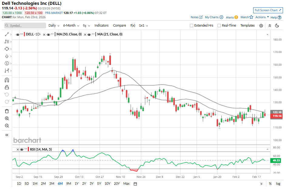Activate the magnet snap tool

[x=7, y=80]
